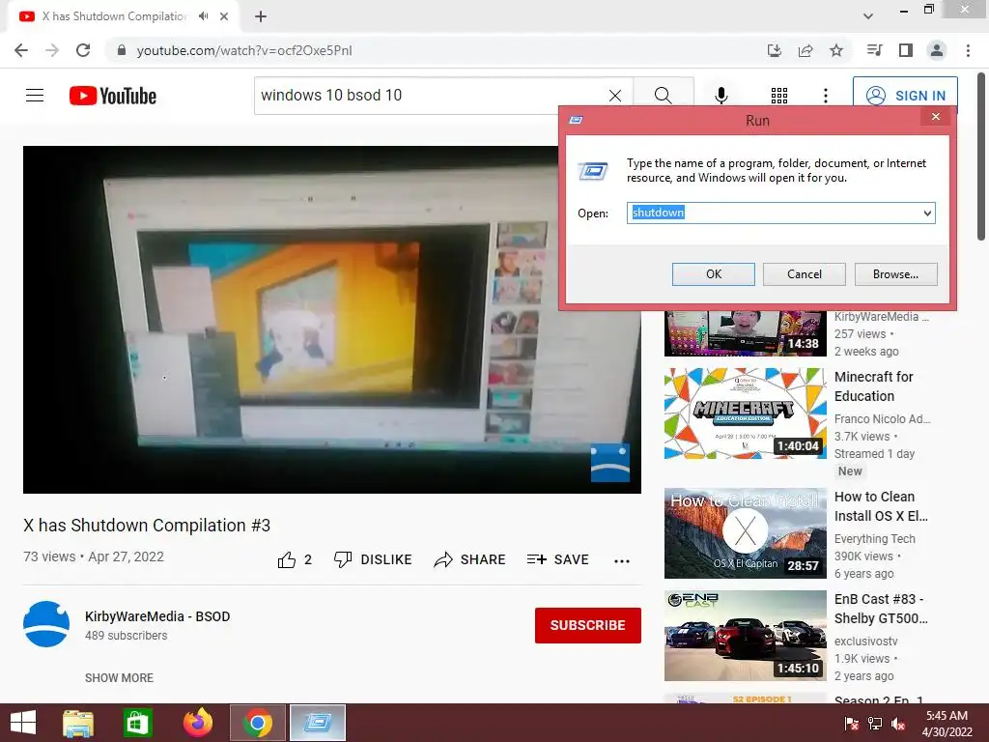Open the EnB Cast #83 thumbnail
The height and width of the screenshot is (742, 989).
tap(745, 636)
